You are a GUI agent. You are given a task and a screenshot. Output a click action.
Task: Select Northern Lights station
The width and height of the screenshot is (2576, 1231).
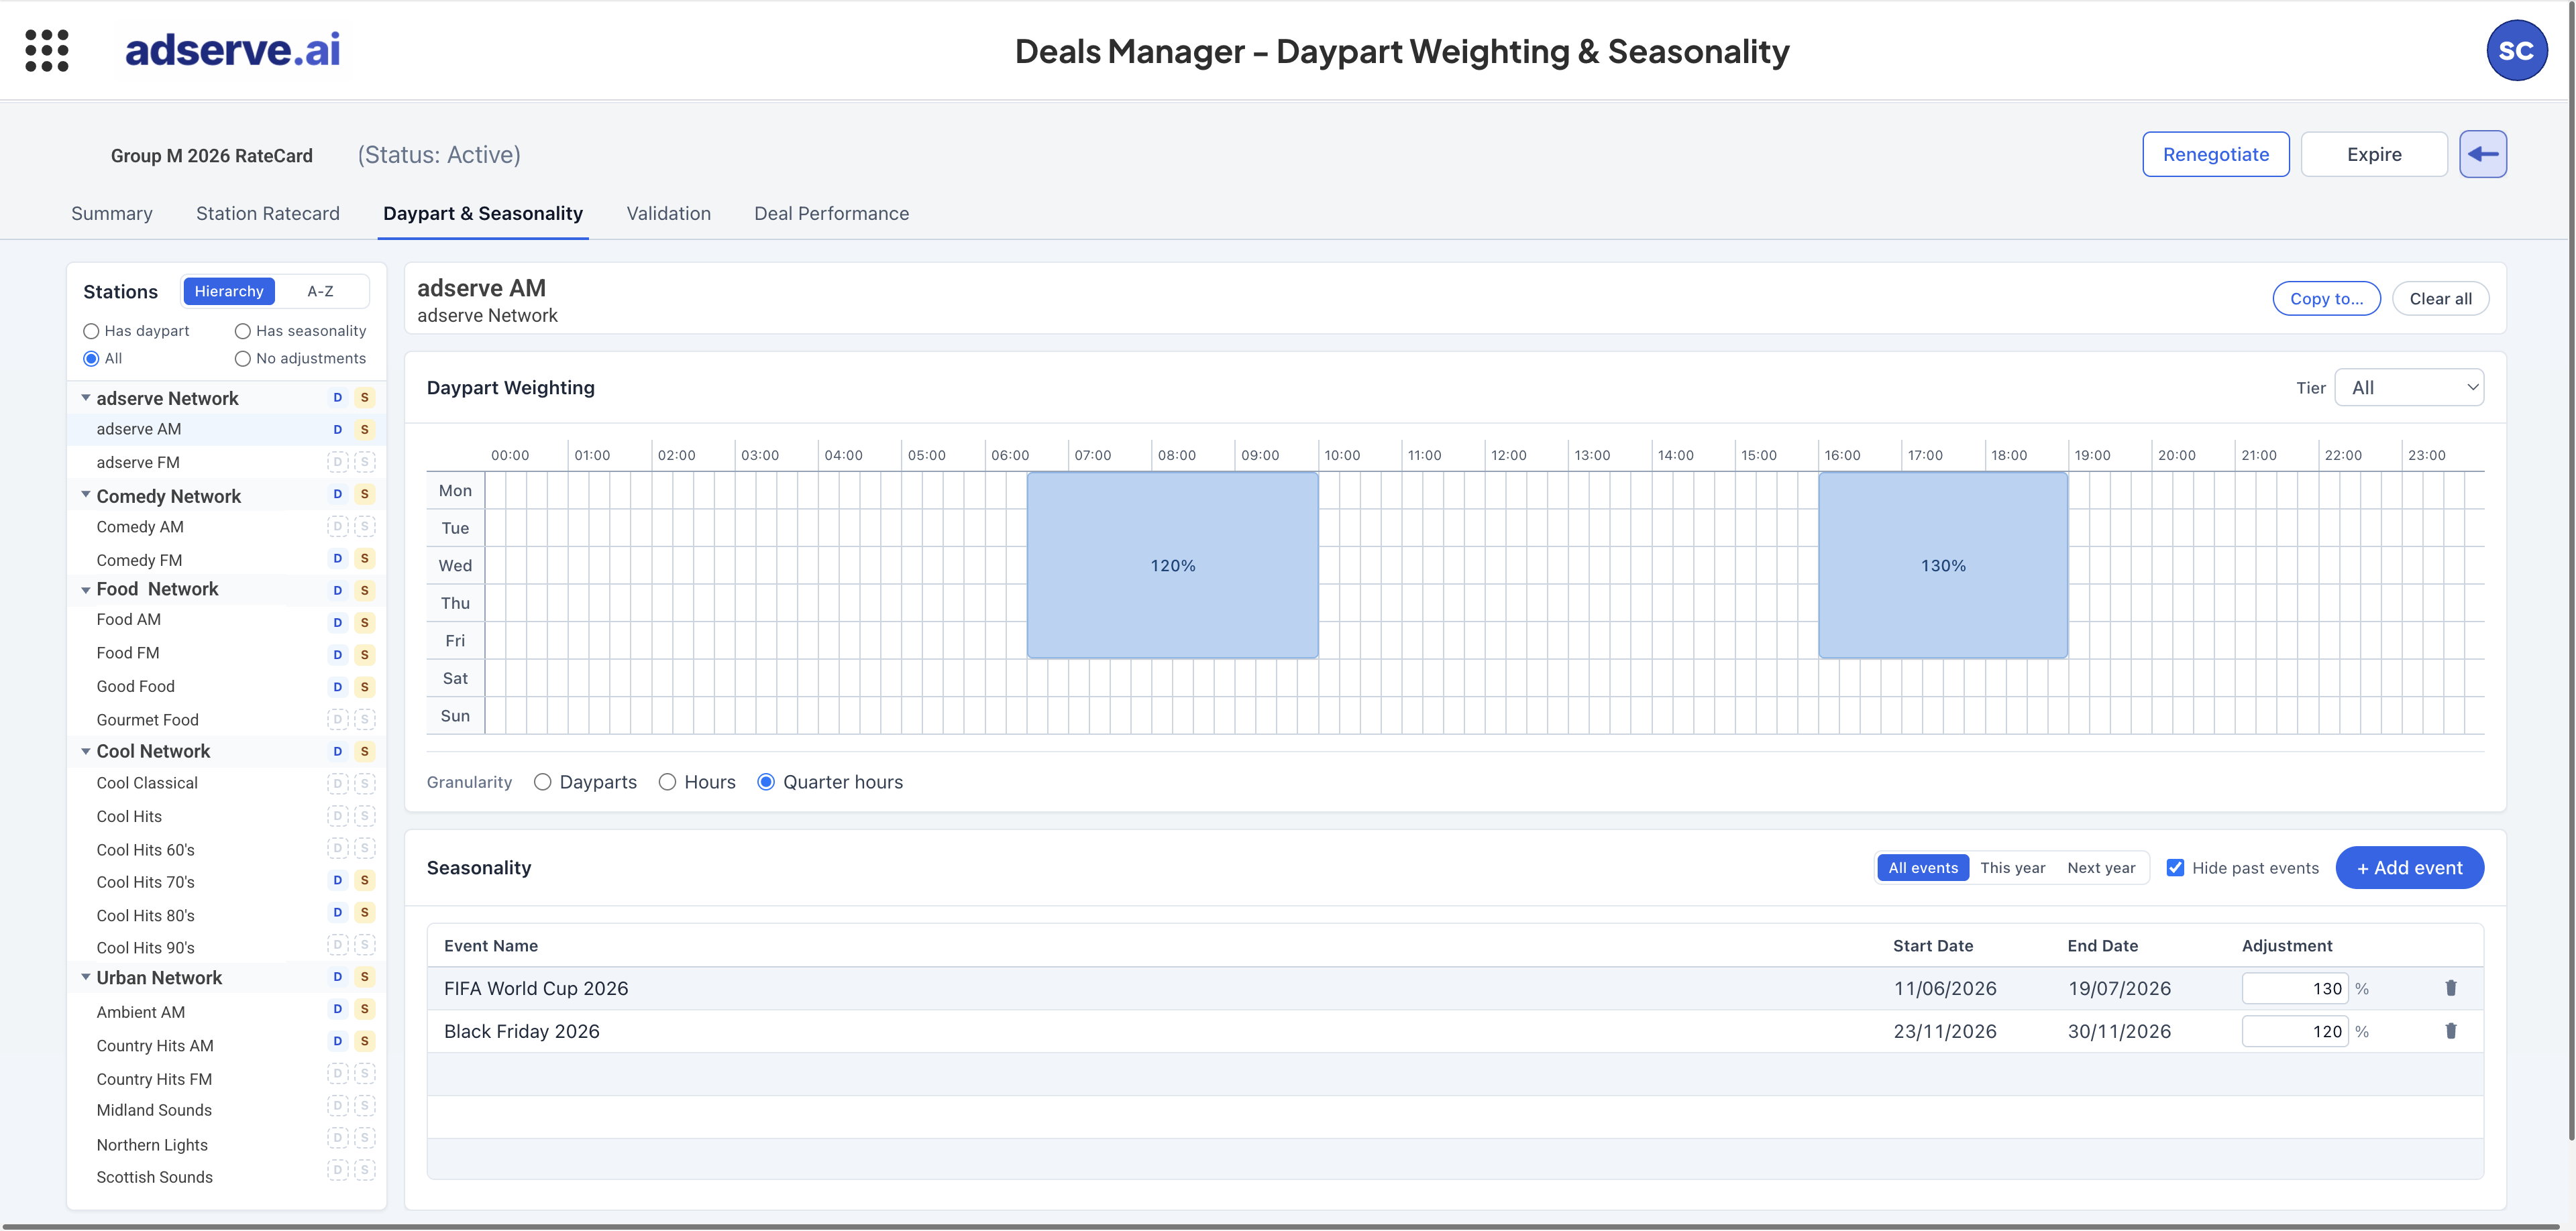click(152, 1144)
